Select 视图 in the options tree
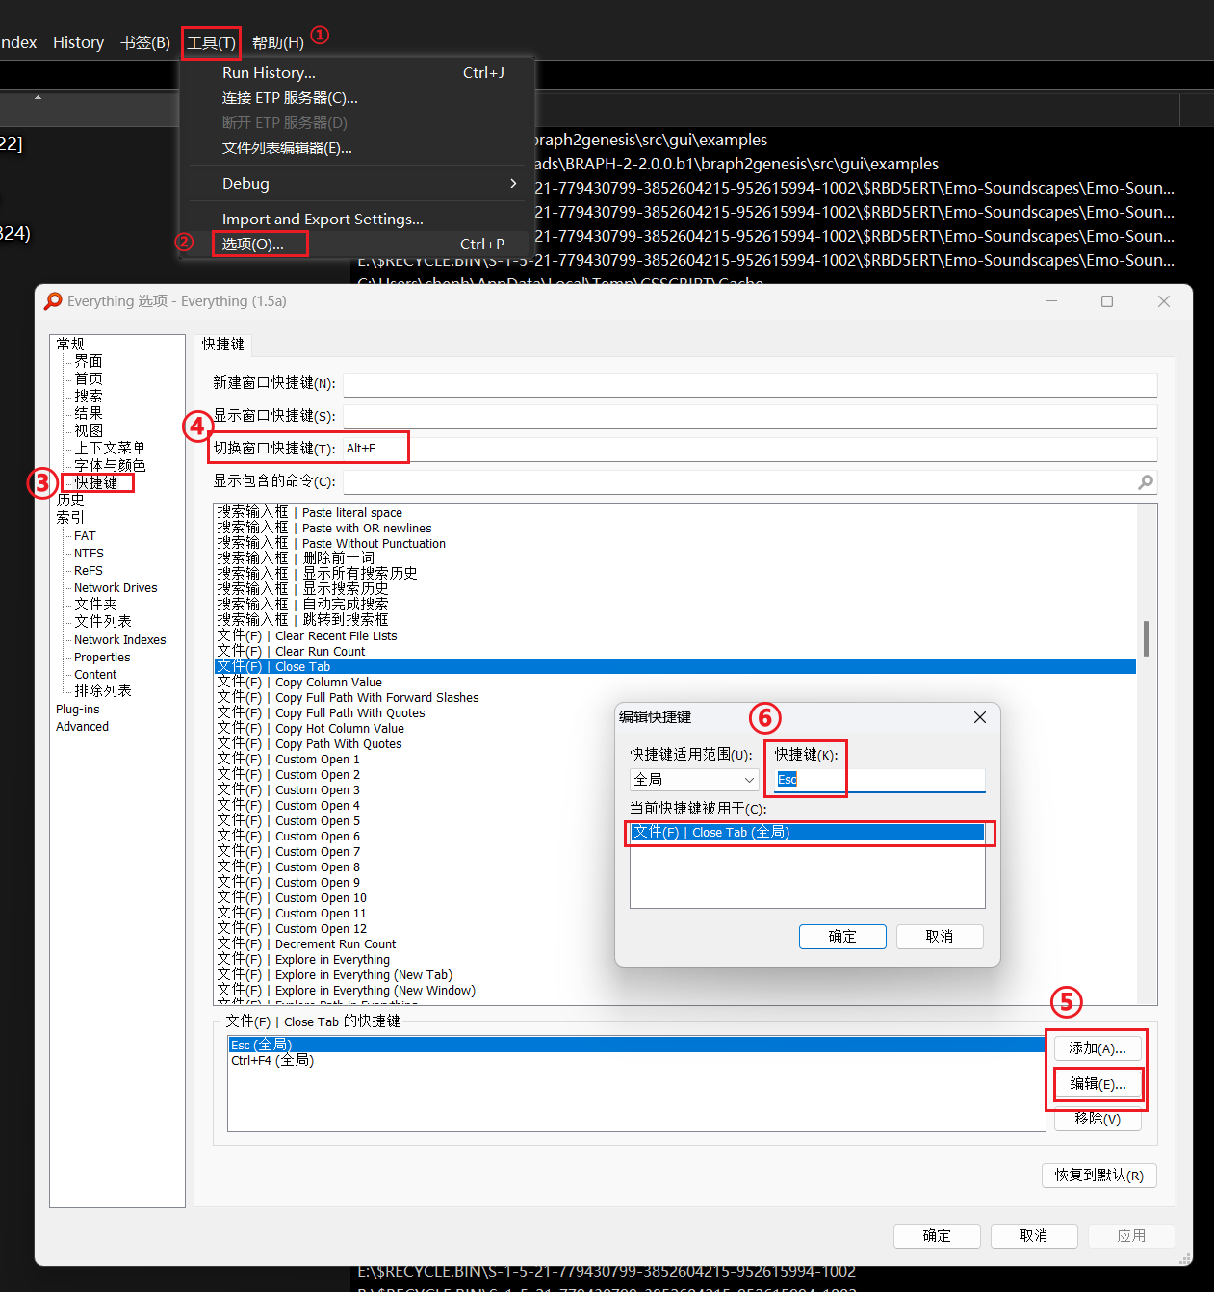The height and width of the screenshot is (1292, 1214). coord(89,430)
